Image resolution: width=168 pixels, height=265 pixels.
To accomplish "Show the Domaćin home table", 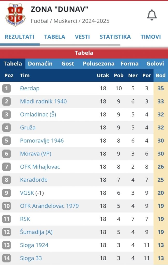I will click(x=40, y=64).
